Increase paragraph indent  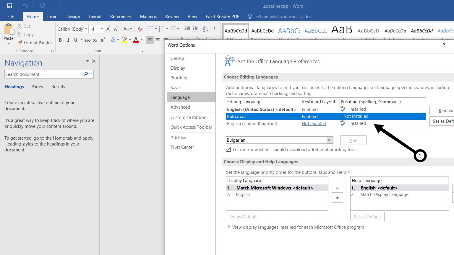[195, 29]
